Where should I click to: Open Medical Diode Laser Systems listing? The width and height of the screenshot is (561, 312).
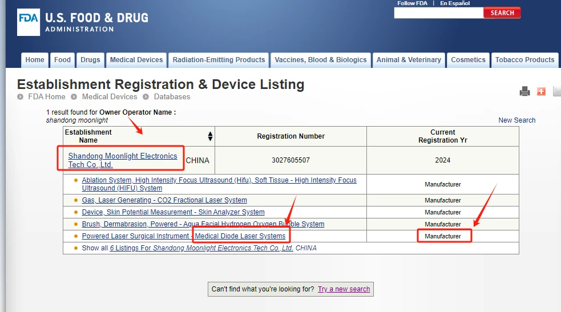184,236
